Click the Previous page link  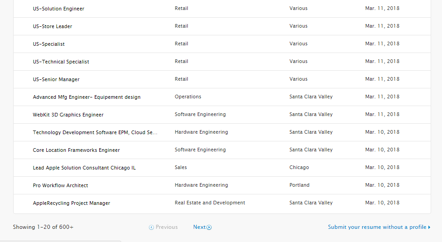[x=166, y=227]
